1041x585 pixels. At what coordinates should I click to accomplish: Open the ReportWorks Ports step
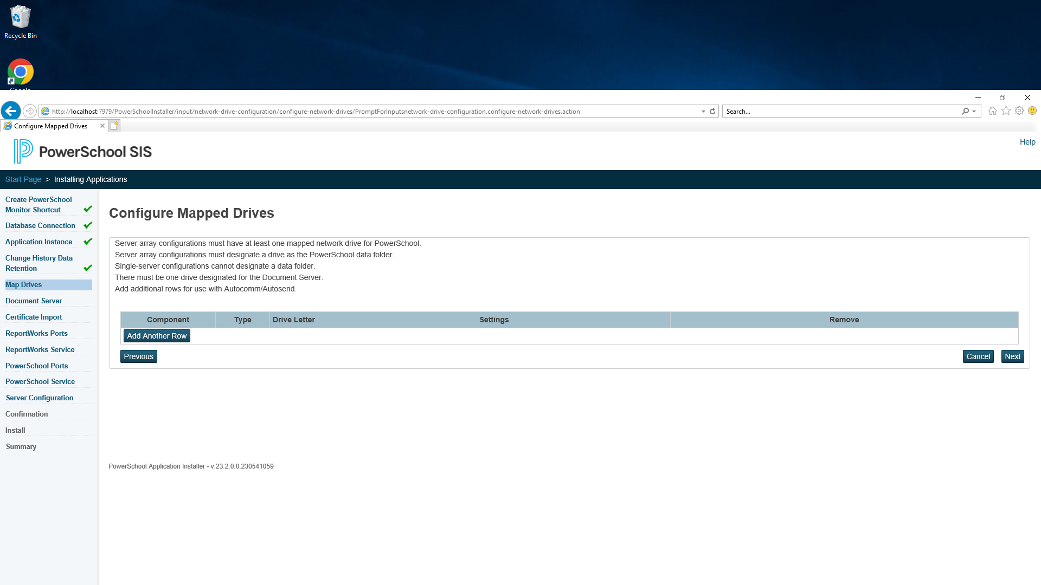click(x=36, y=333)
